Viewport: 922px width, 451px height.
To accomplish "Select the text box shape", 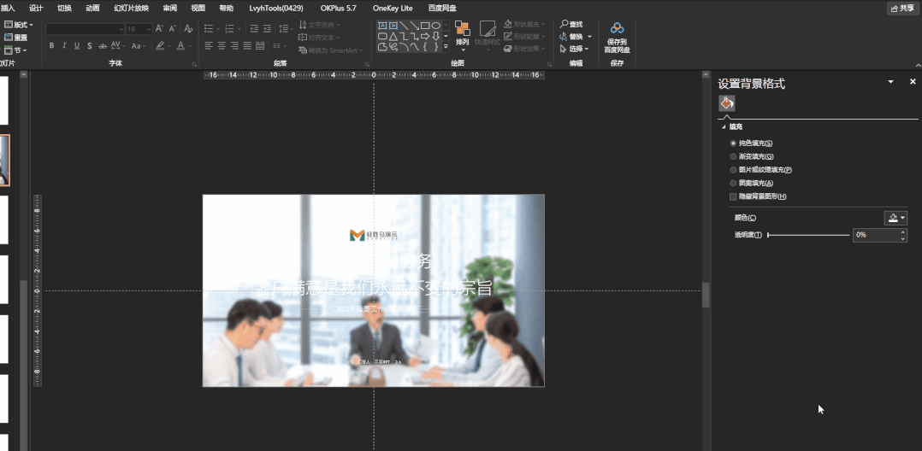I will (x=382, y=26).
